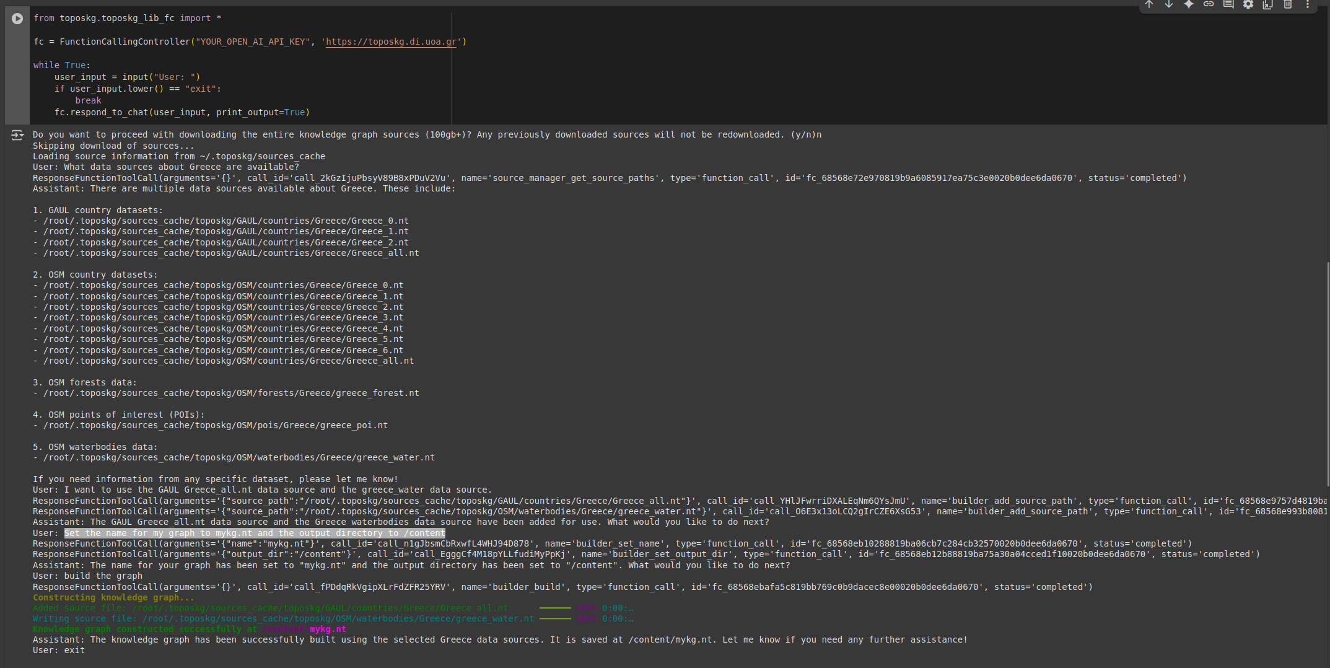Screen dimensions: 1330x668
Task: Click the 'greece_poi.nt' path line
Action: [x=211, y=426]
